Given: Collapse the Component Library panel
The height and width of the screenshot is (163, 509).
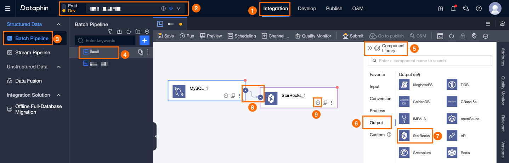Looking at the screenshot, I should [x=370, y=48].
